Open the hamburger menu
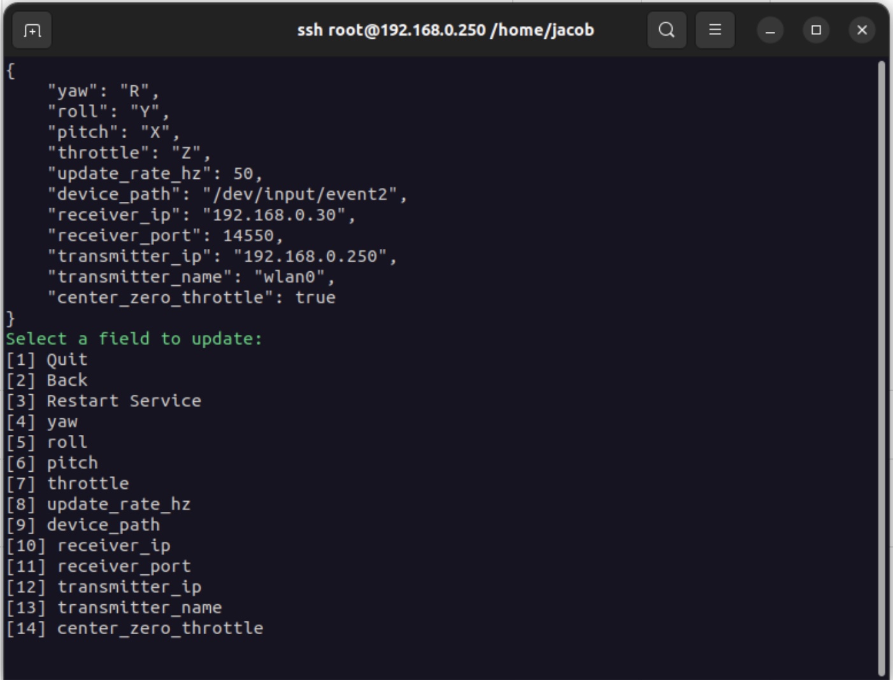Viewport: 893px width, 680px height. coord(715,30)
